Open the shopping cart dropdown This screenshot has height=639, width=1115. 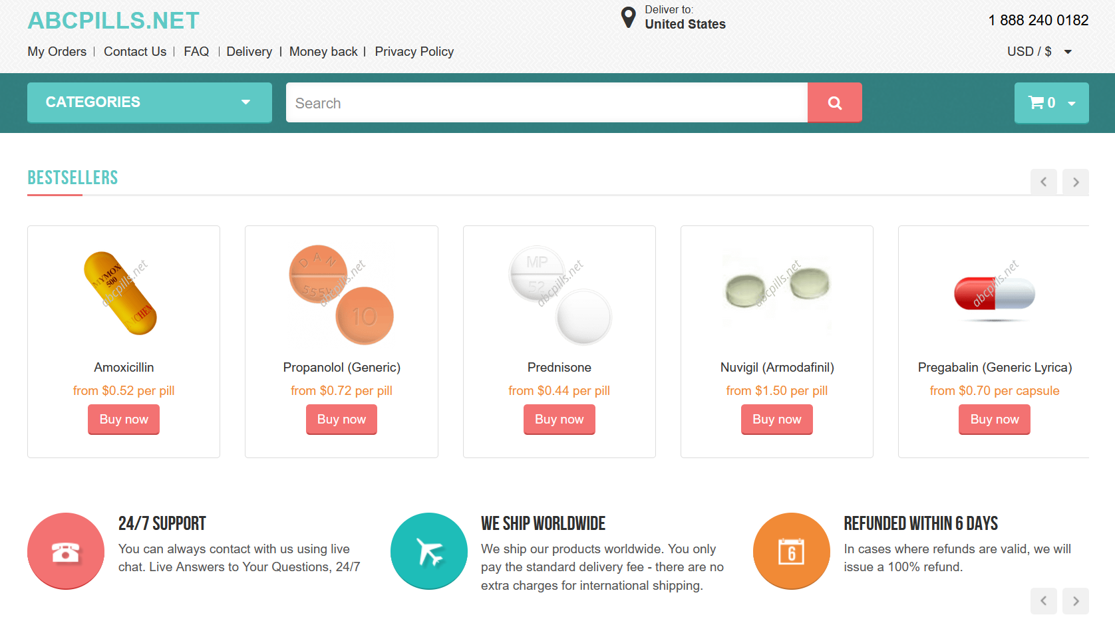[x=1051, y=102]
